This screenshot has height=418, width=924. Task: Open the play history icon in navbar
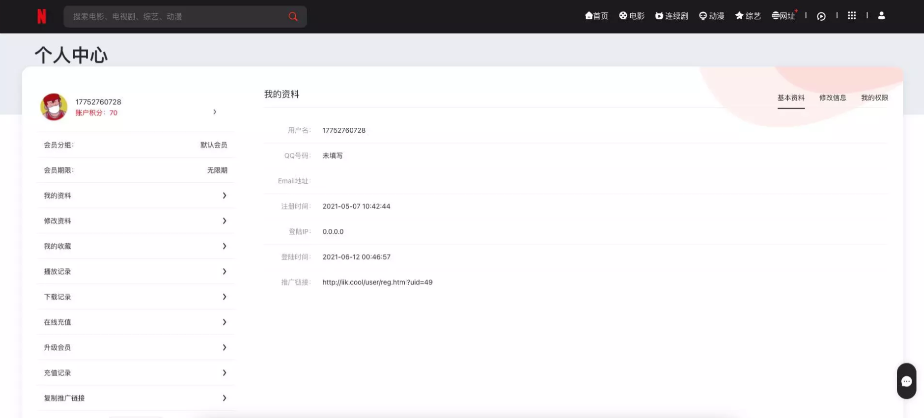click(x=821, y=16)
